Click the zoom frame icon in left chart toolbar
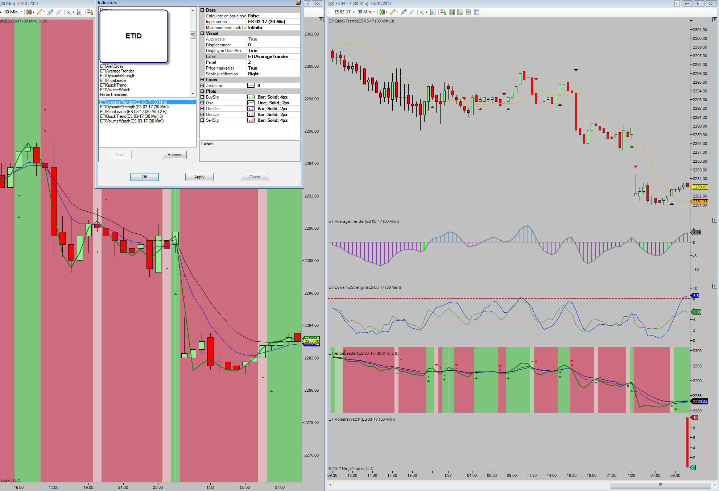The width and height of the screenshot is (719, 491). coord(79,12)
